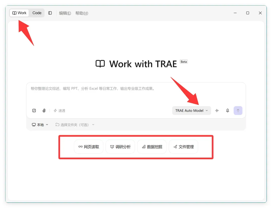Switch to the Code tab
272x208 pixels.
[x=37, y=13]
